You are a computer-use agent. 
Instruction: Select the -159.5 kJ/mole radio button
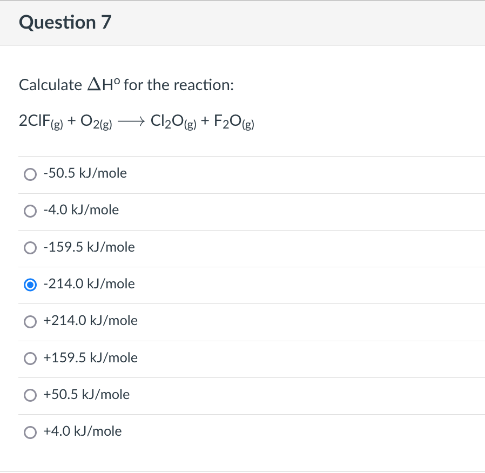30,248
